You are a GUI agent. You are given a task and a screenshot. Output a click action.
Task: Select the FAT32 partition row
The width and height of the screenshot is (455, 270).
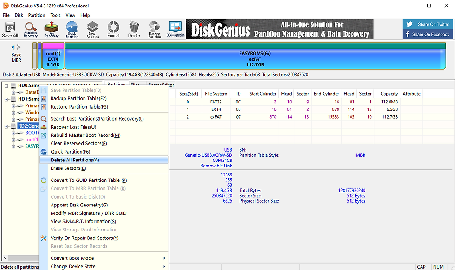296,102
